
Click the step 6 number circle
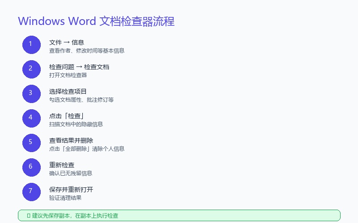31,168
